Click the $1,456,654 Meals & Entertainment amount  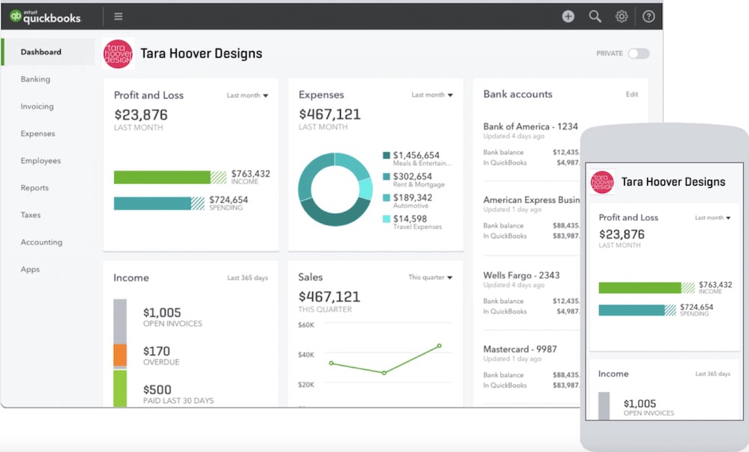(416, 156)
